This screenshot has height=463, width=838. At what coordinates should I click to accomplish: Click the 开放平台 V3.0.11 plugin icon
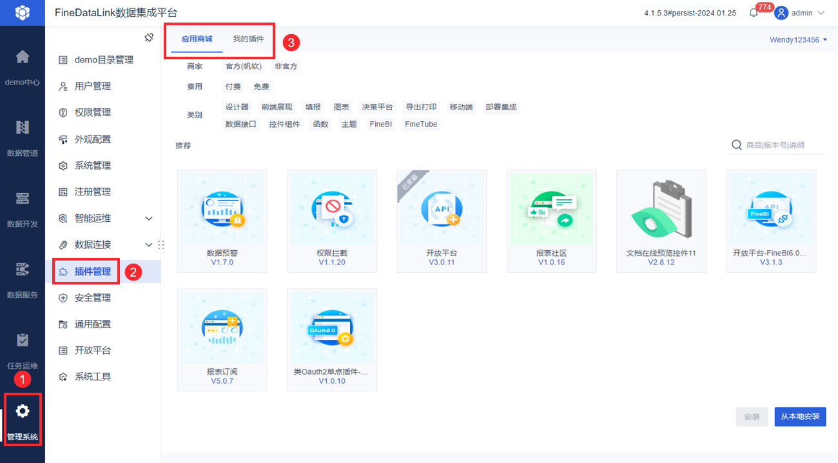point(442,208)
